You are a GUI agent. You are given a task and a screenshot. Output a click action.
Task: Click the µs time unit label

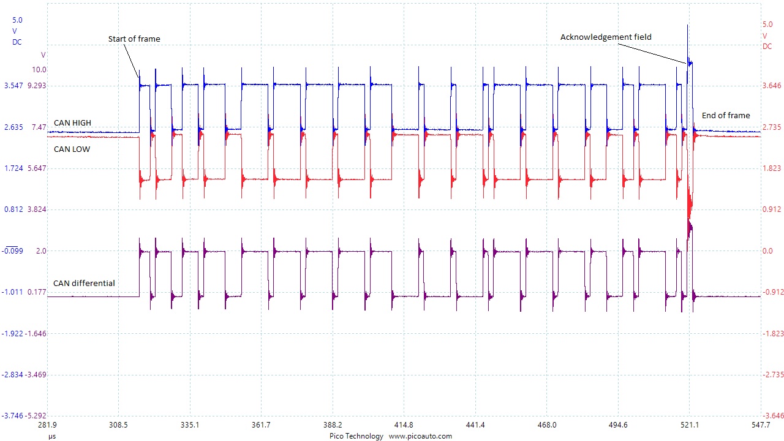51,437
